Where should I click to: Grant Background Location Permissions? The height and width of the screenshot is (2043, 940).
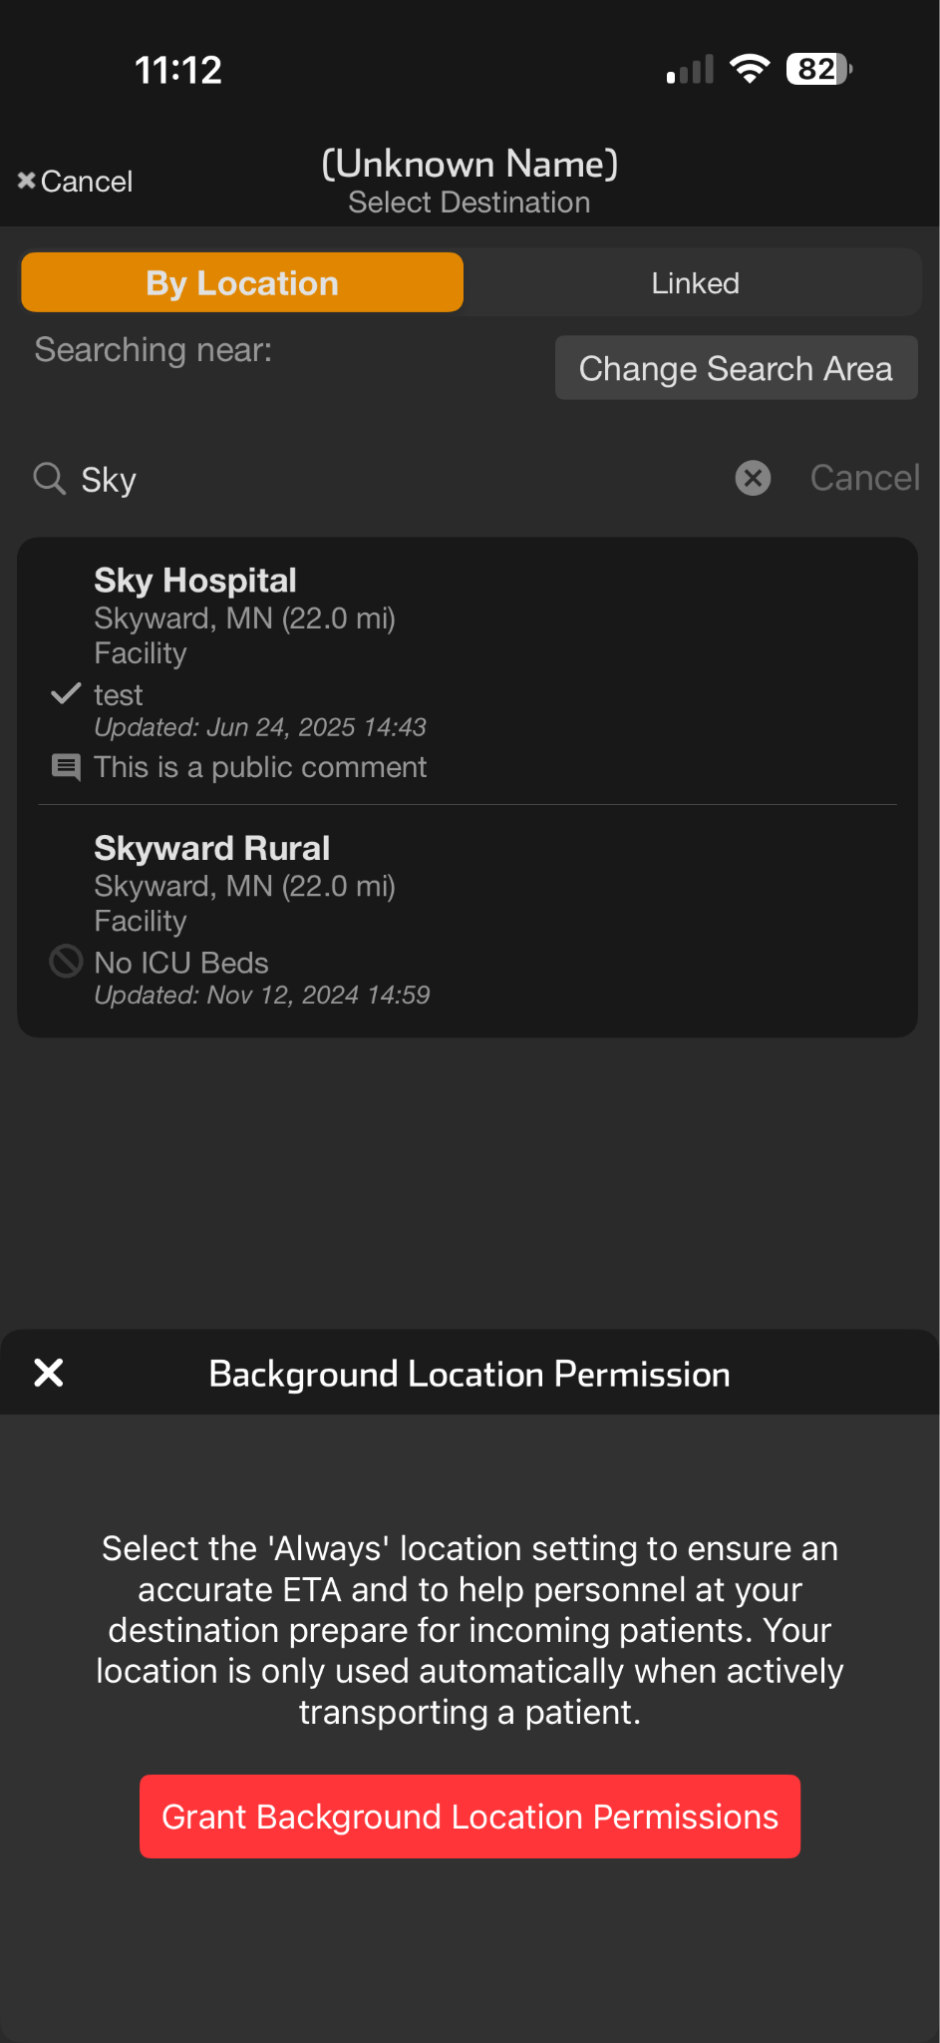[x=470, y=1817]
